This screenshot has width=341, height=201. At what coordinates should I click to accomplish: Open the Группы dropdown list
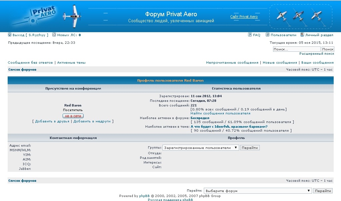coord(200,148)
